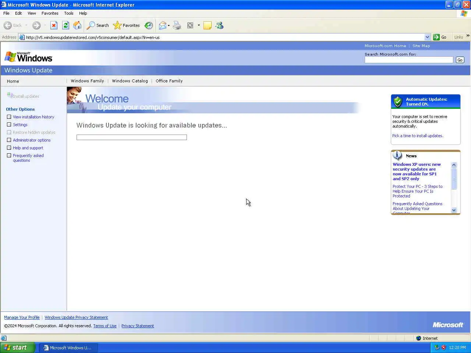Click the address bar URL field

pos(224,37)
